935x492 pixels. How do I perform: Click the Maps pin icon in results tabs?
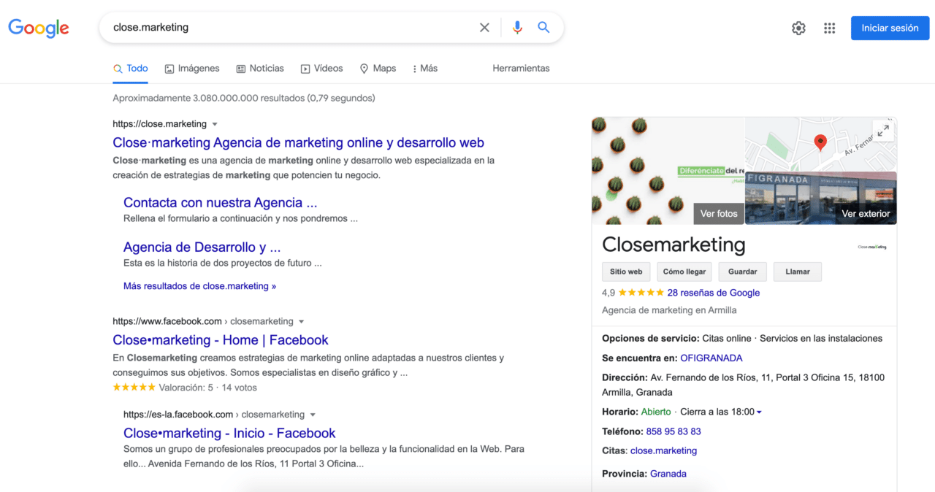[364, 68]
